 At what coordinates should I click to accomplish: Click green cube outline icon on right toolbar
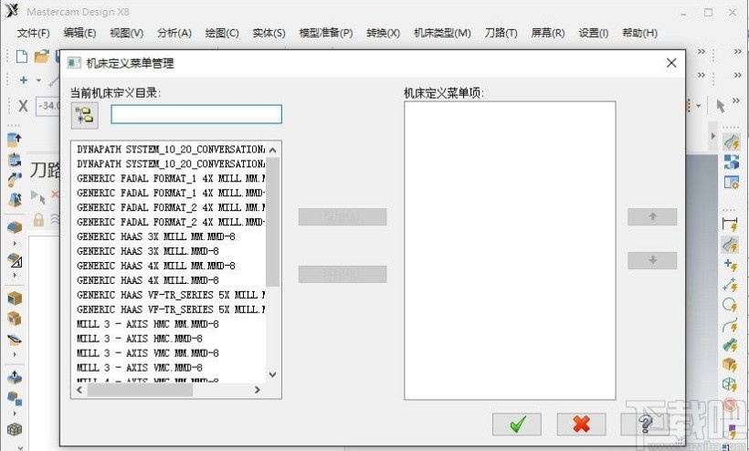tap(730, 384)
